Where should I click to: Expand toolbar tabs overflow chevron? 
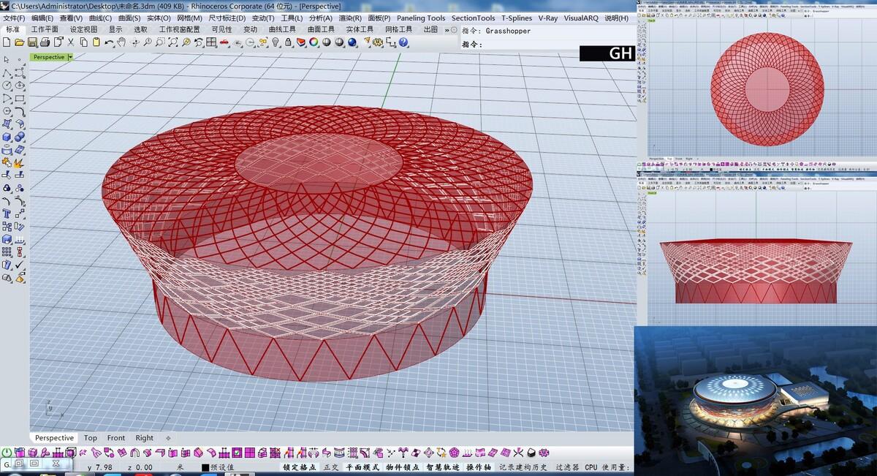coord(446,29)
